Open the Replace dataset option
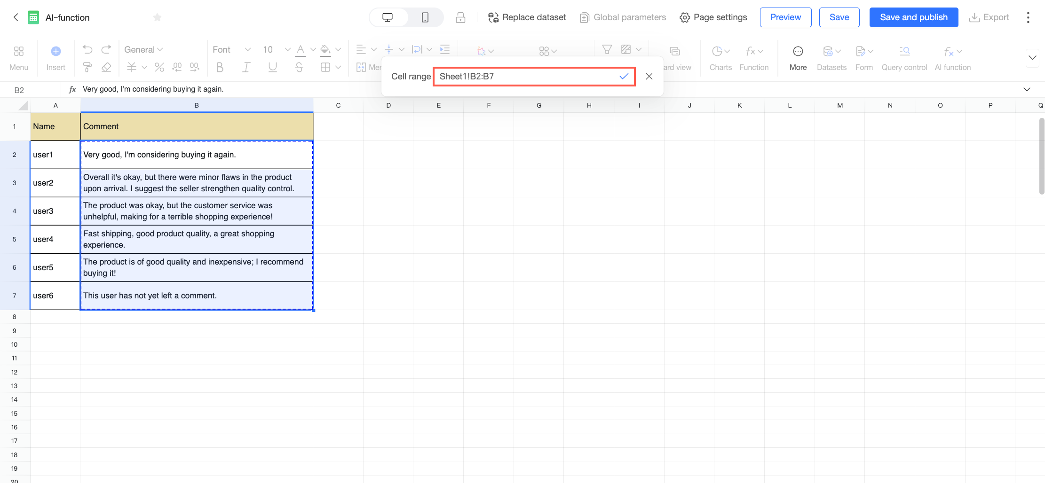 527,17
